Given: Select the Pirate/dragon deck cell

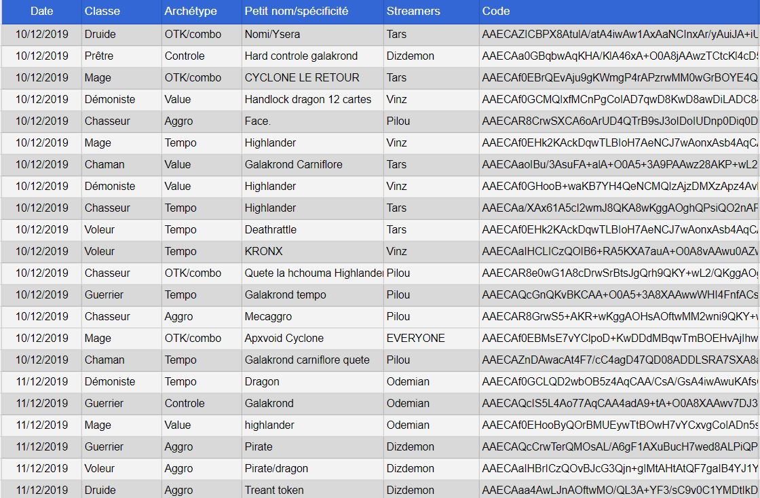Looking at the screenshot, I should point(276,468).
